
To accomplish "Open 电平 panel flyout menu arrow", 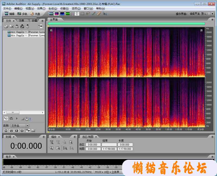I will pyautogui.click(x=213, y=156).
